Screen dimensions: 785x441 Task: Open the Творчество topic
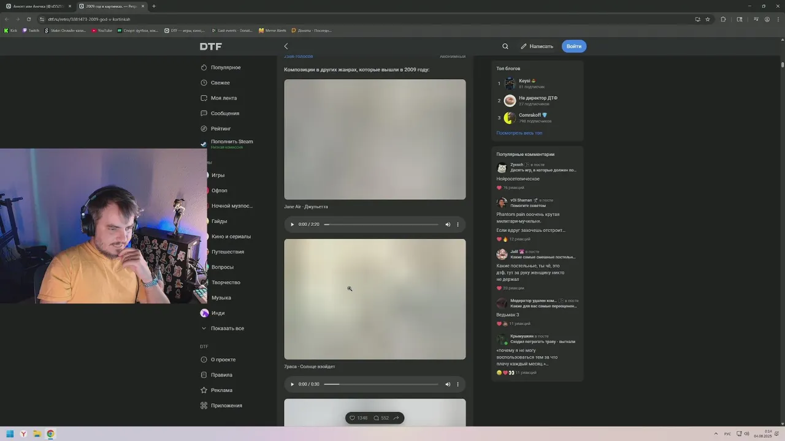click(225, 282)
